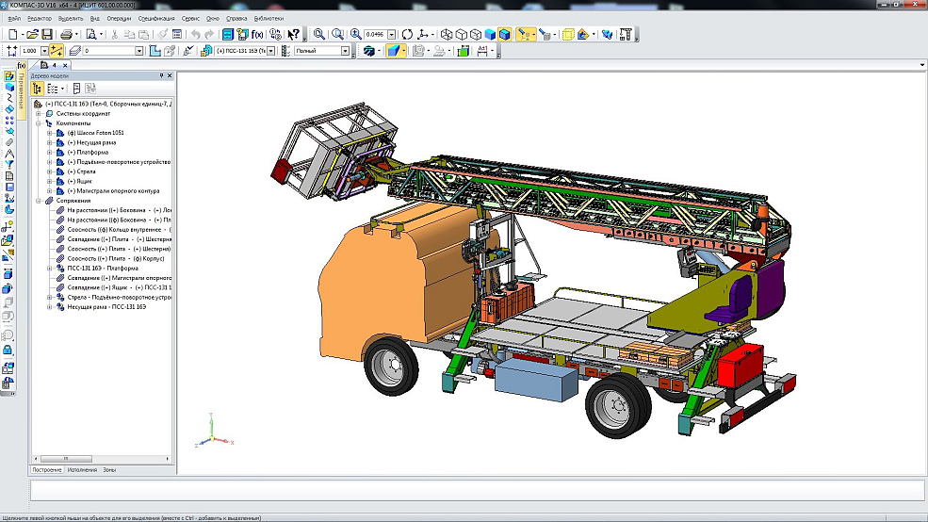Select the Rotate view tool
The width and height of the screenshot is (928, 522).
(407, 34)
